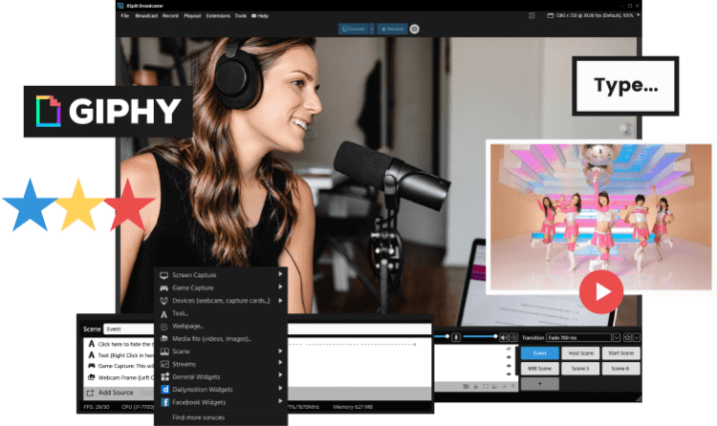Adjust the microphone volume slider knob
Viewport: 717px width, 426px height.
(447, 336)
